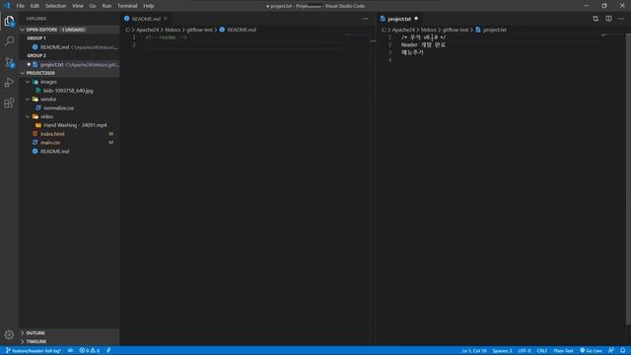Click the 1 UNSAVED badge in Open Editors
This screenshot has width=631, height=355.
pos(73,30)
